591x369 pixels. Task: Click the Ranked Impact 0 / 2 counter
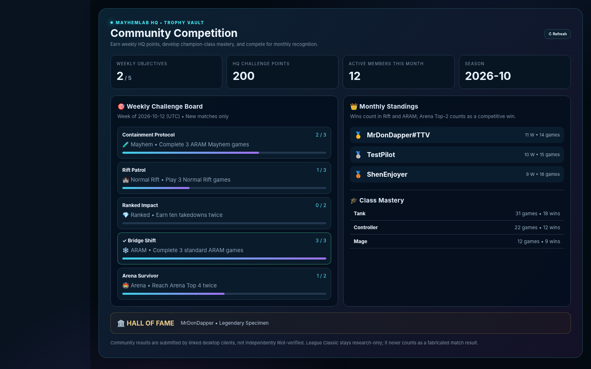tap(321, 205)
